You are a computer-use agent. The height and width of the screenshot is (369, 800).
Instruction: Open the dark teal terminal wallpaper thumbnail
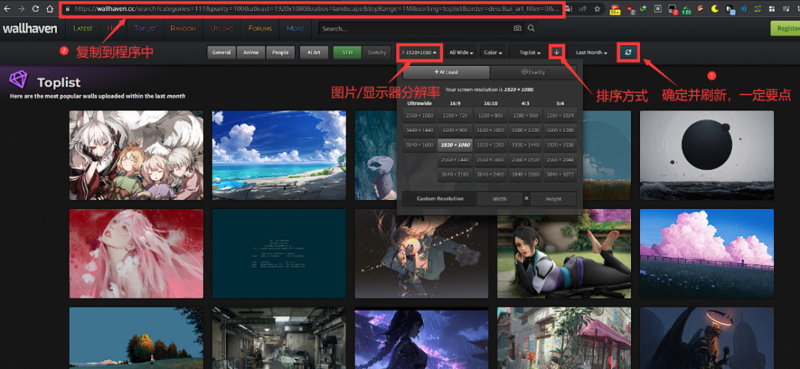[x=279, y=253]
